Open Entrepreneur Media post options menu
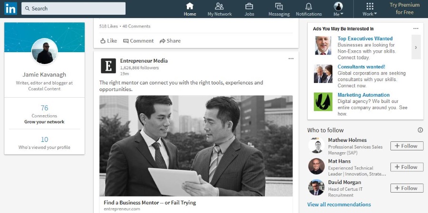 point(291,59)
